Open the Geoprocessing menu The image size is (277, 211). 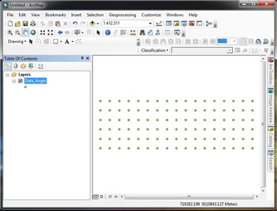[122, 15]
